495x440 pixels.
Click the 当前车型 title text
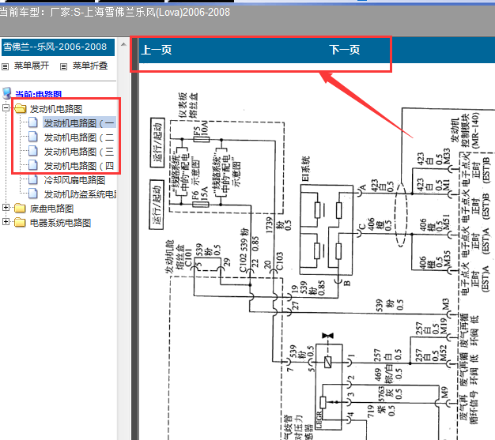[x=115, y=13]
